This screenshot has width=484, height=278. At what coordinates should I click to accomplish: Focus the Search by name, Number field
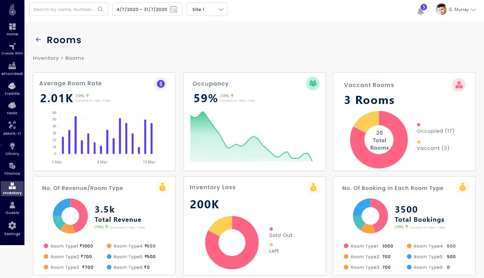[68, 10]
